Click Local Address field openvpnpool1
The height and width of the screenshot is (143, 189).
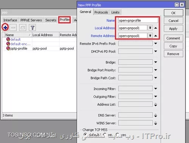point(133,28)
